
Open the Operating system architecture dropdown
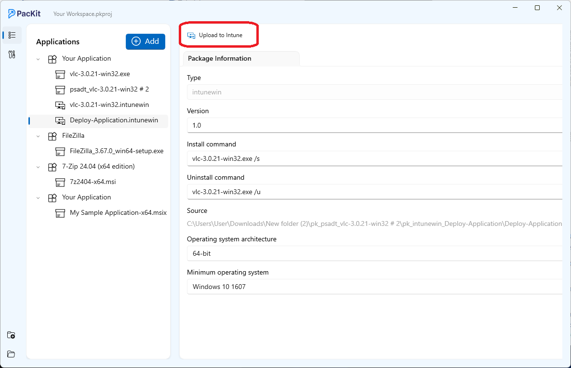tap(375, 253)
